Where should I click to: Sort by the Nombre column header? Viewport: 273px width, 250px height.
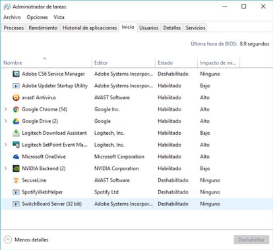click(46, 63)
